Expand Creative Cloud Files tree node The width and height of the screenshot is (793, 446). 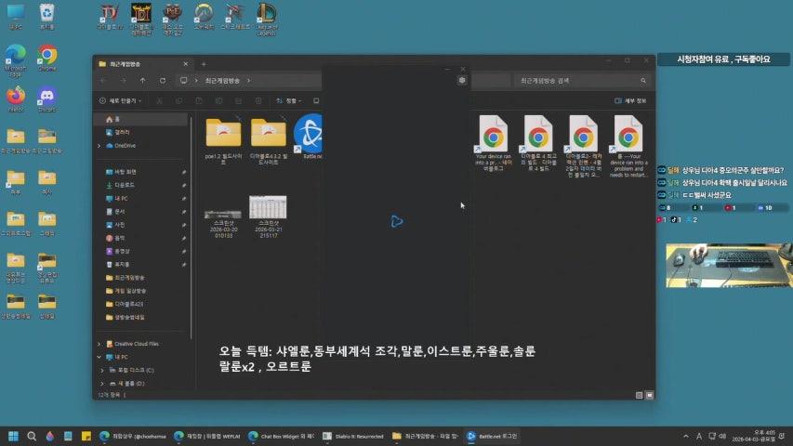point(99,344)
